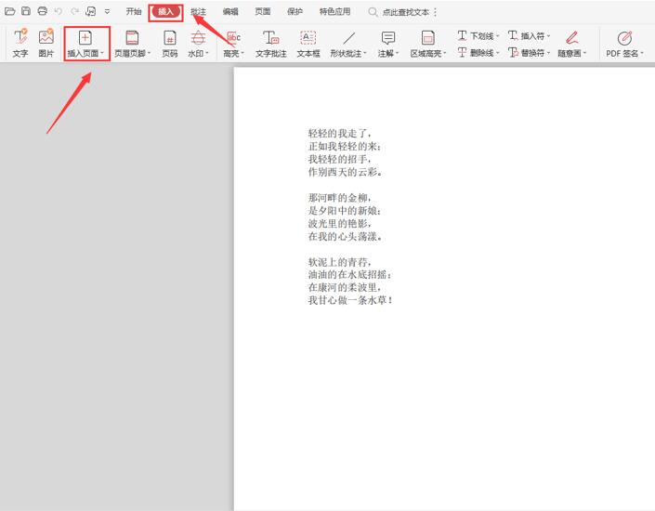Expand the 注解 dropdown arrow
Viewport: 655px width, 511px height.
398,53
